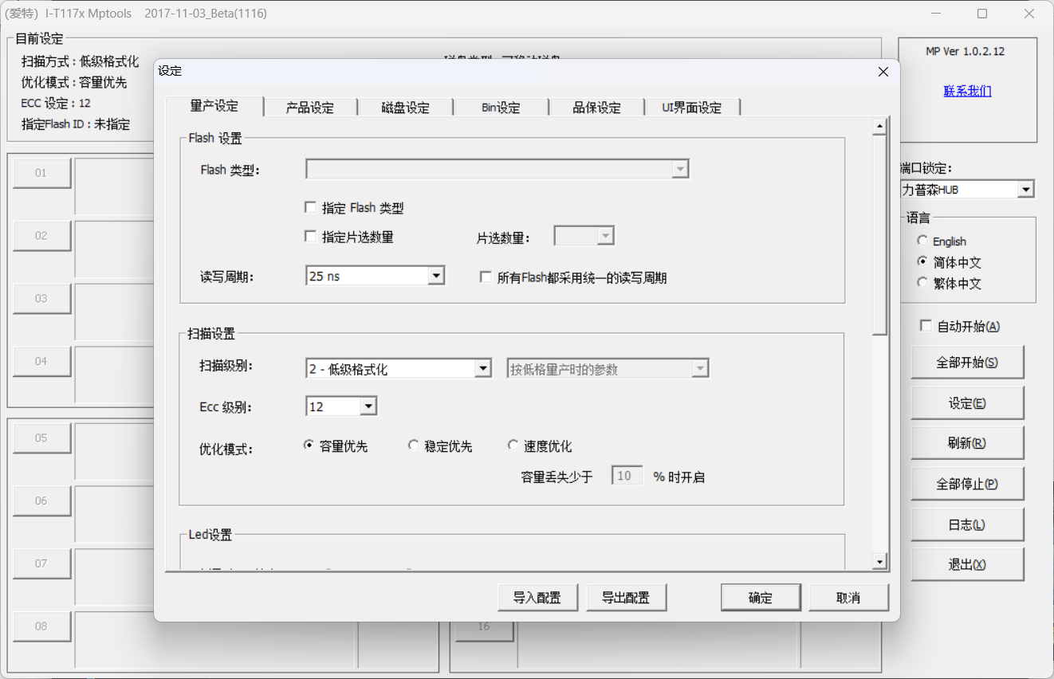Switch to the Bin设定 tab

500,107
